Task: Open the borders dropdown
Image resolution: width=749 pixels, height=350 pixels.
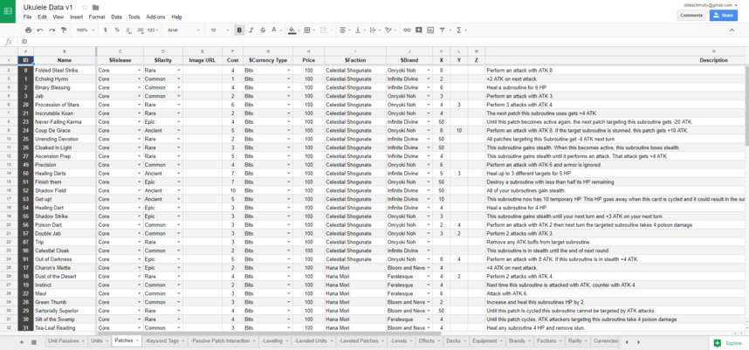Action: point(308,30)
